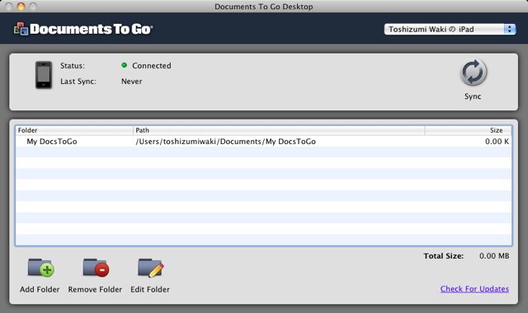Open the Toshizumi Waki iPad device dropdown
Image resolution: width=528 pixels, height=313 pixels.
(x=450, y=30)
